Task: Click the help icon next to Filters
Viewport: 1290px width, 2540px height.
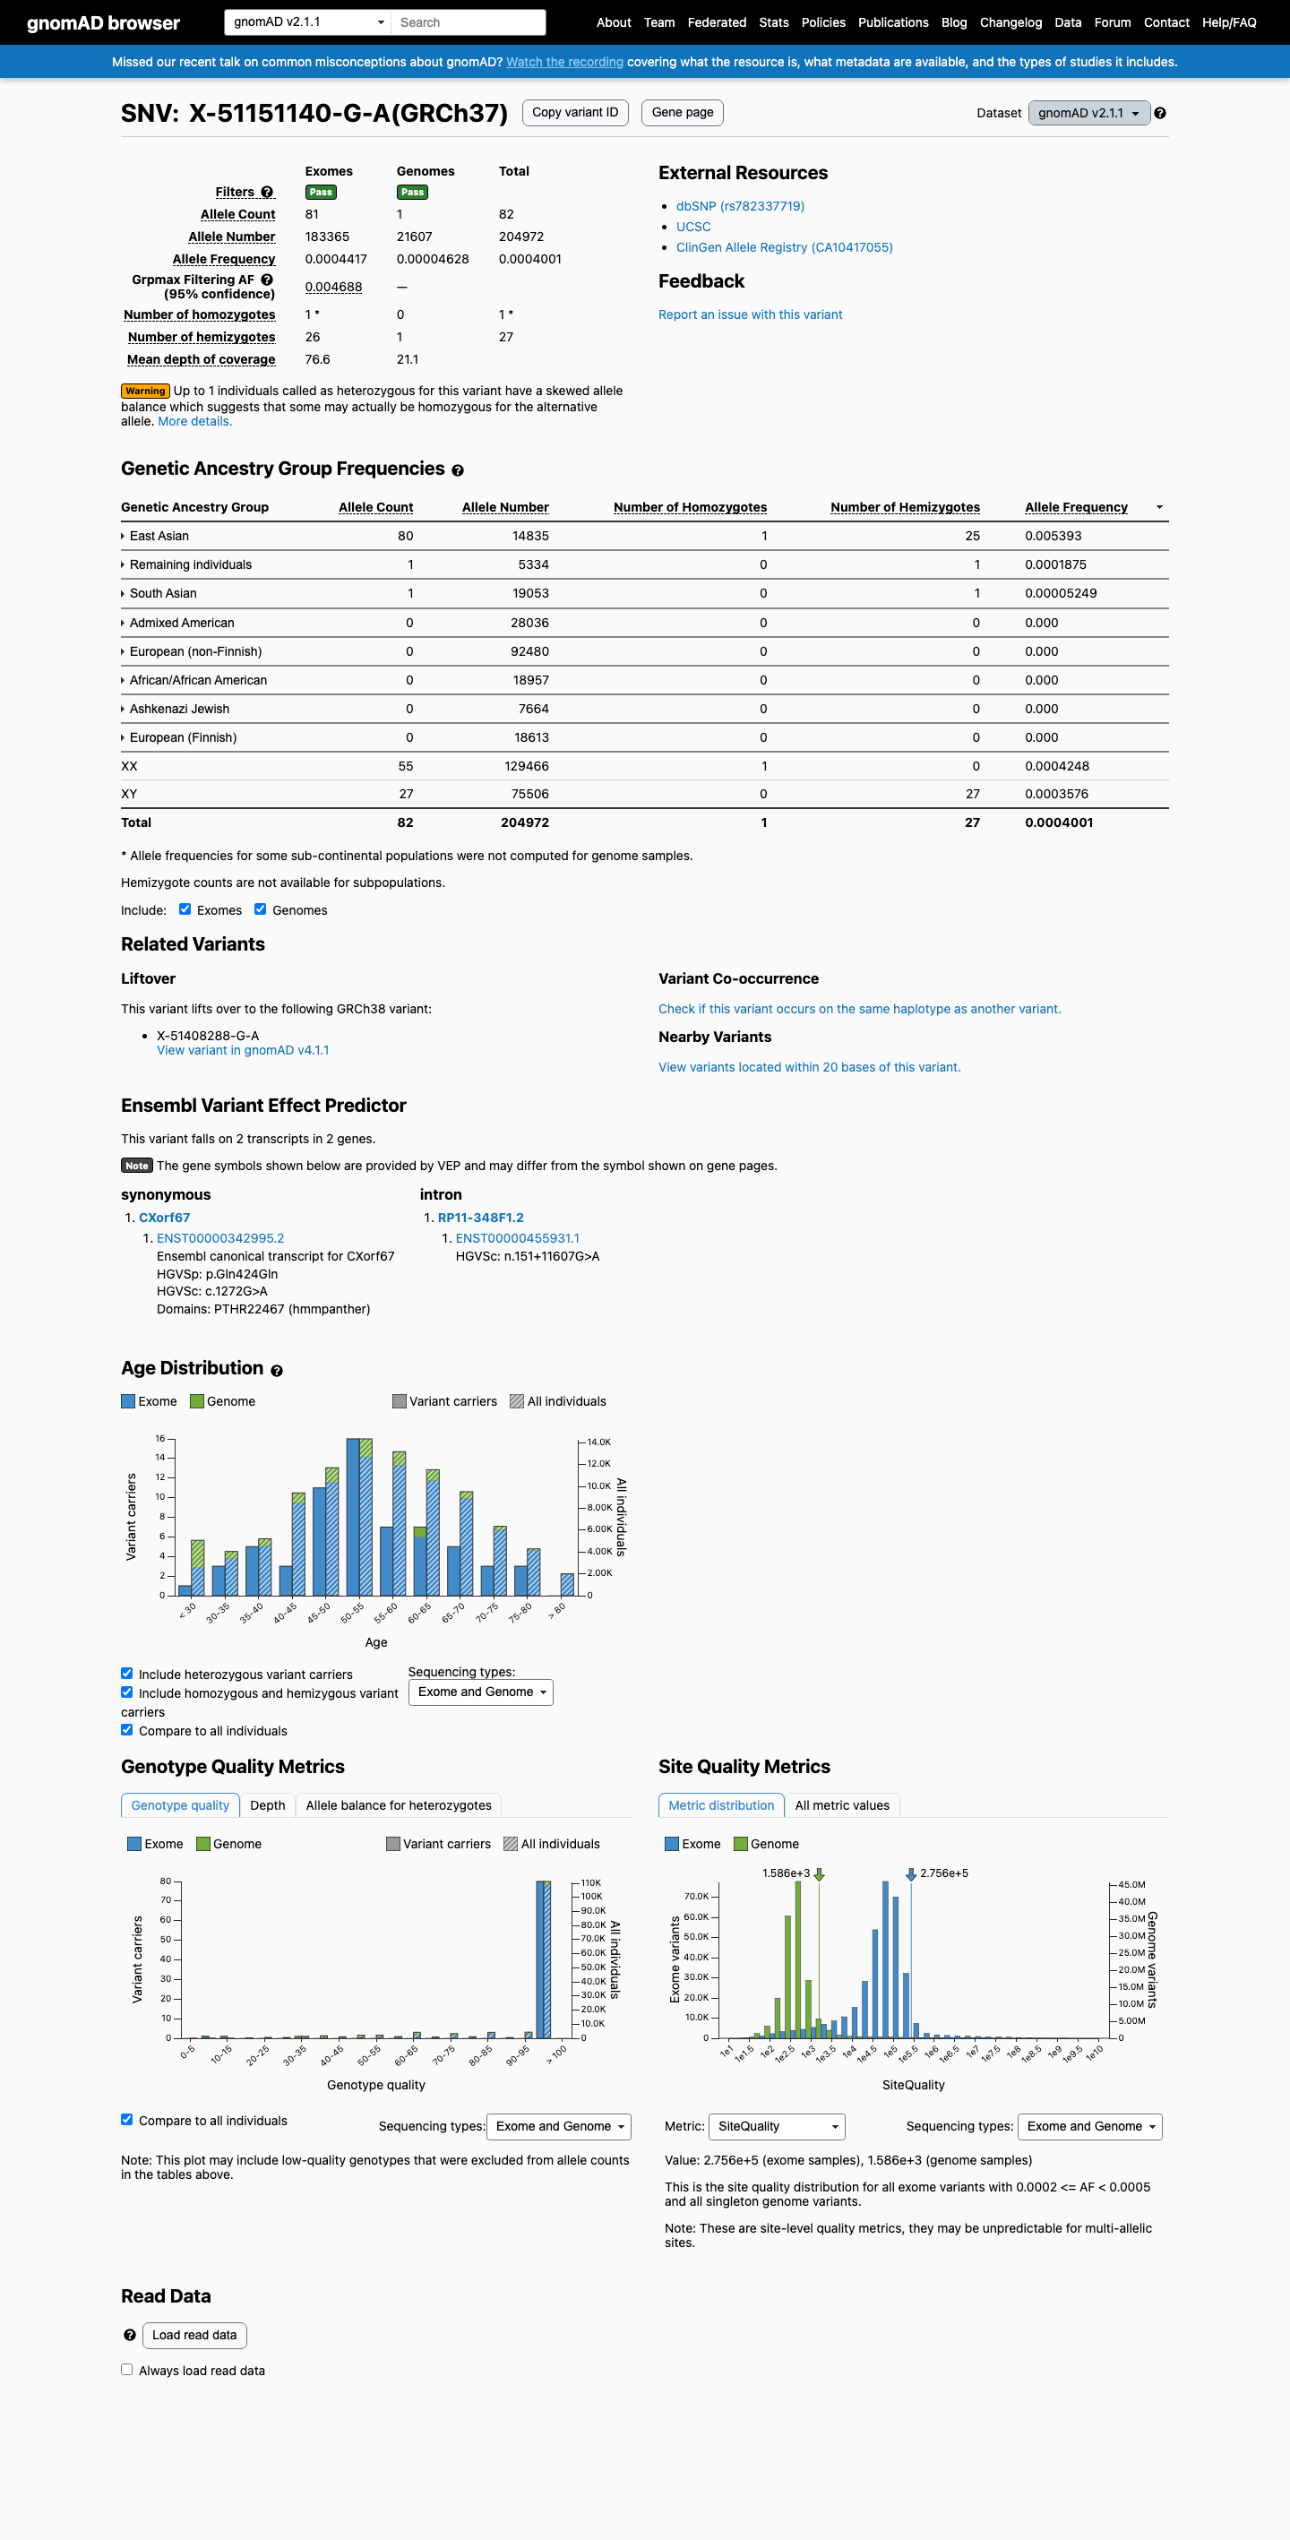Action: click(x=267, y=193)
